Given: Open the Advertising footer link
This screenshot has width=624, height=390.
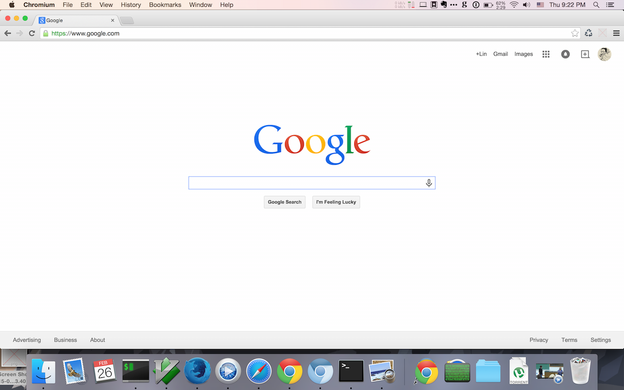Looking at the screenshot, I should coord(27,340).
